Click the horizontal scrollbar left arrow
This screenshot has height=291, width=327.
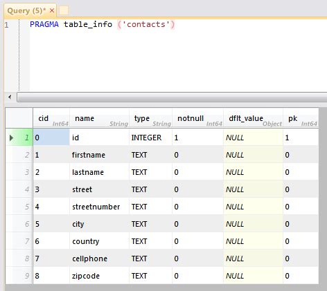coord(10,97)
